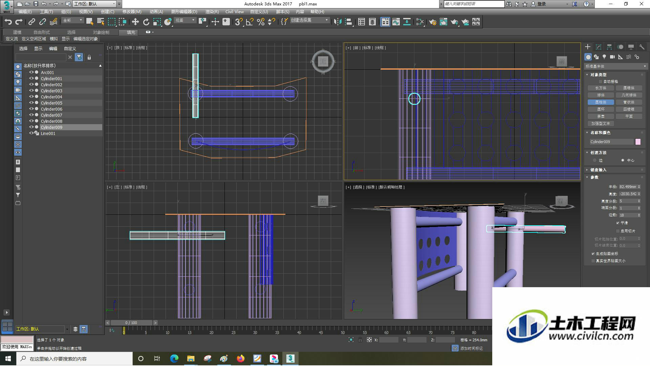Click the Undo arrow in main toolbar
This screenshot has width=650, height=366.
[8, 22]
